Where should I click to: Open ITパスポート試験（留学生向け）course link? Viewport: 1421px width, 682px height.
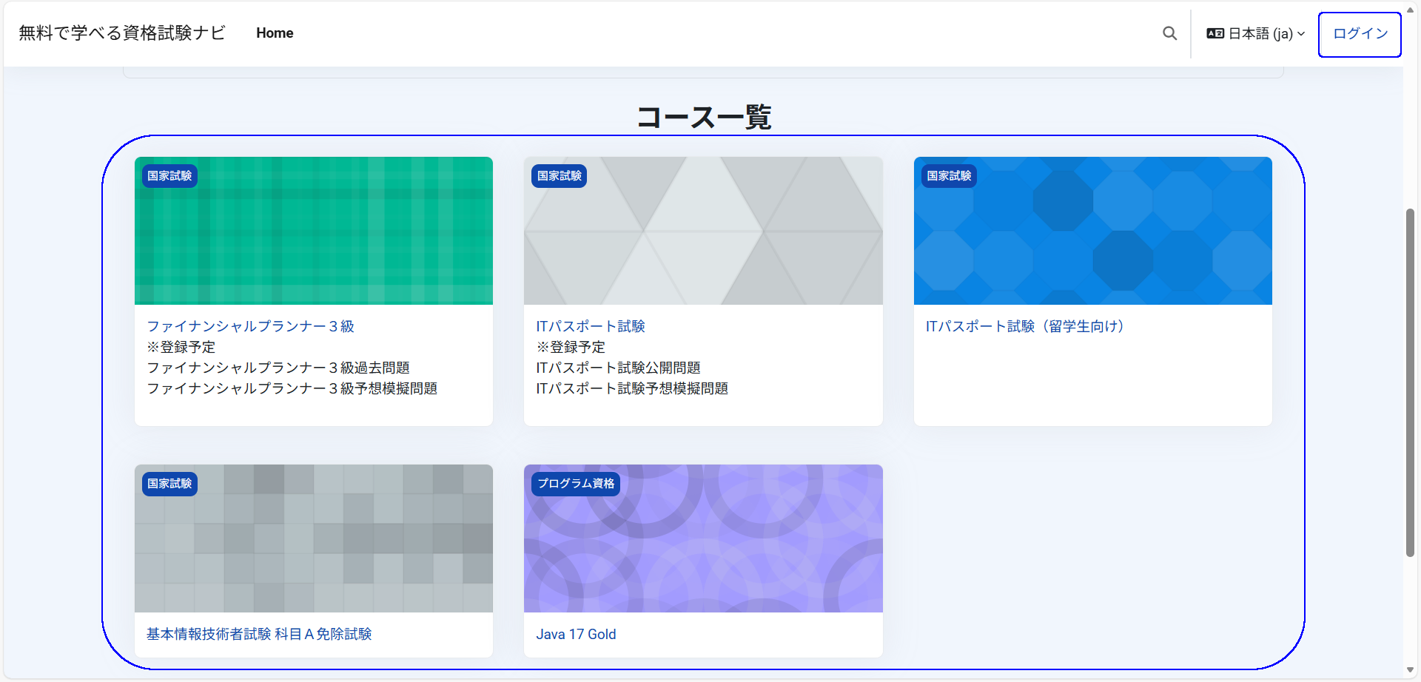pyautogui.click(x=1025, y=326)
